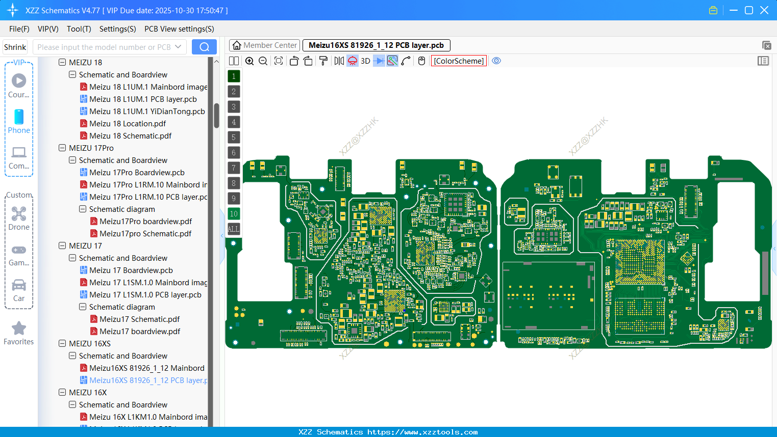Collapse the MEIZU 18 tree node
The image size is (777, 437).
pyautogui.click(x=62, y=62)
